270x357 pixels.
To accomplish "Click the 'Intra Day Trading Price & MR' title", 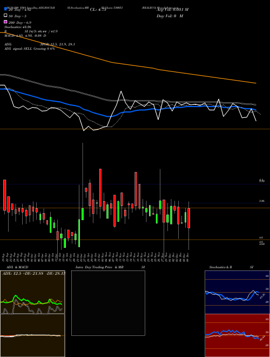I will click(x=99, y=267).
